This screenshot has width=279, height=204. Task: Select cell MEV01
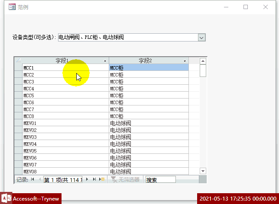tap(65, 123)
